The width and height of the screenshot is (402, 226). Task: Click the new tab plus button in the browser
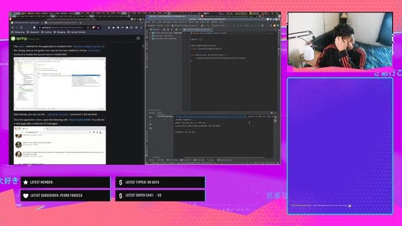tap(81, 23)
